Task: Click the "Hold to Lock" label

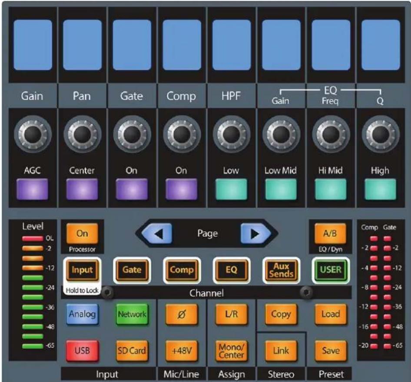Action: point(82,290)
